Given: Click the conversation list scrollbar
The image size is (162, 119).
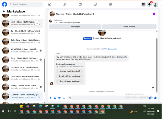Looking at the screenshot, I should tap(45, 75).
